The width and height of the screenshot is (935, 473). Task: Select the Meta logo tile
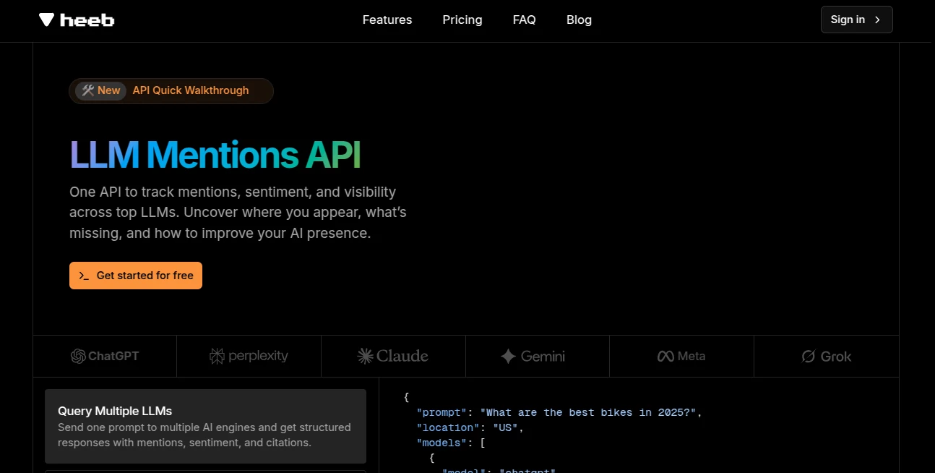(681, 356)
